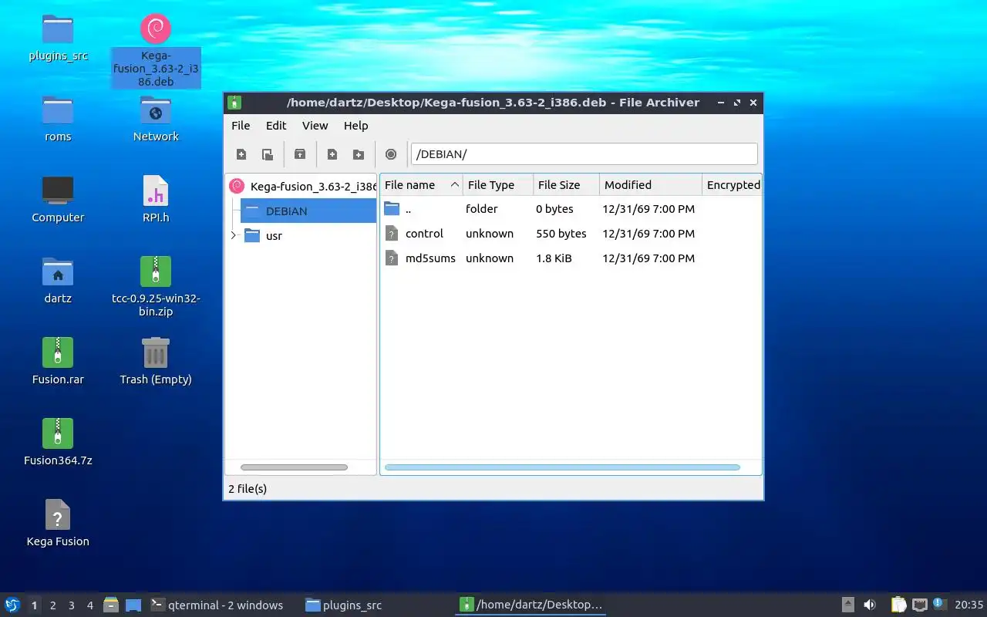Click the 20:35 clock

click(968, 605)
